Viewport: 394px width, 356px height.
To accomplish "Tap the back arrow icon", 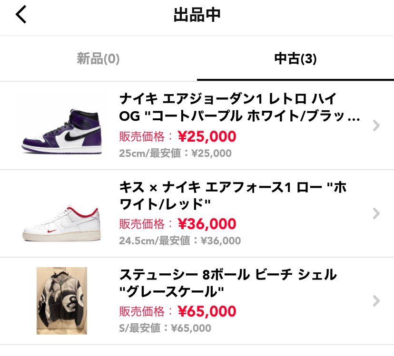I will 21,15.
